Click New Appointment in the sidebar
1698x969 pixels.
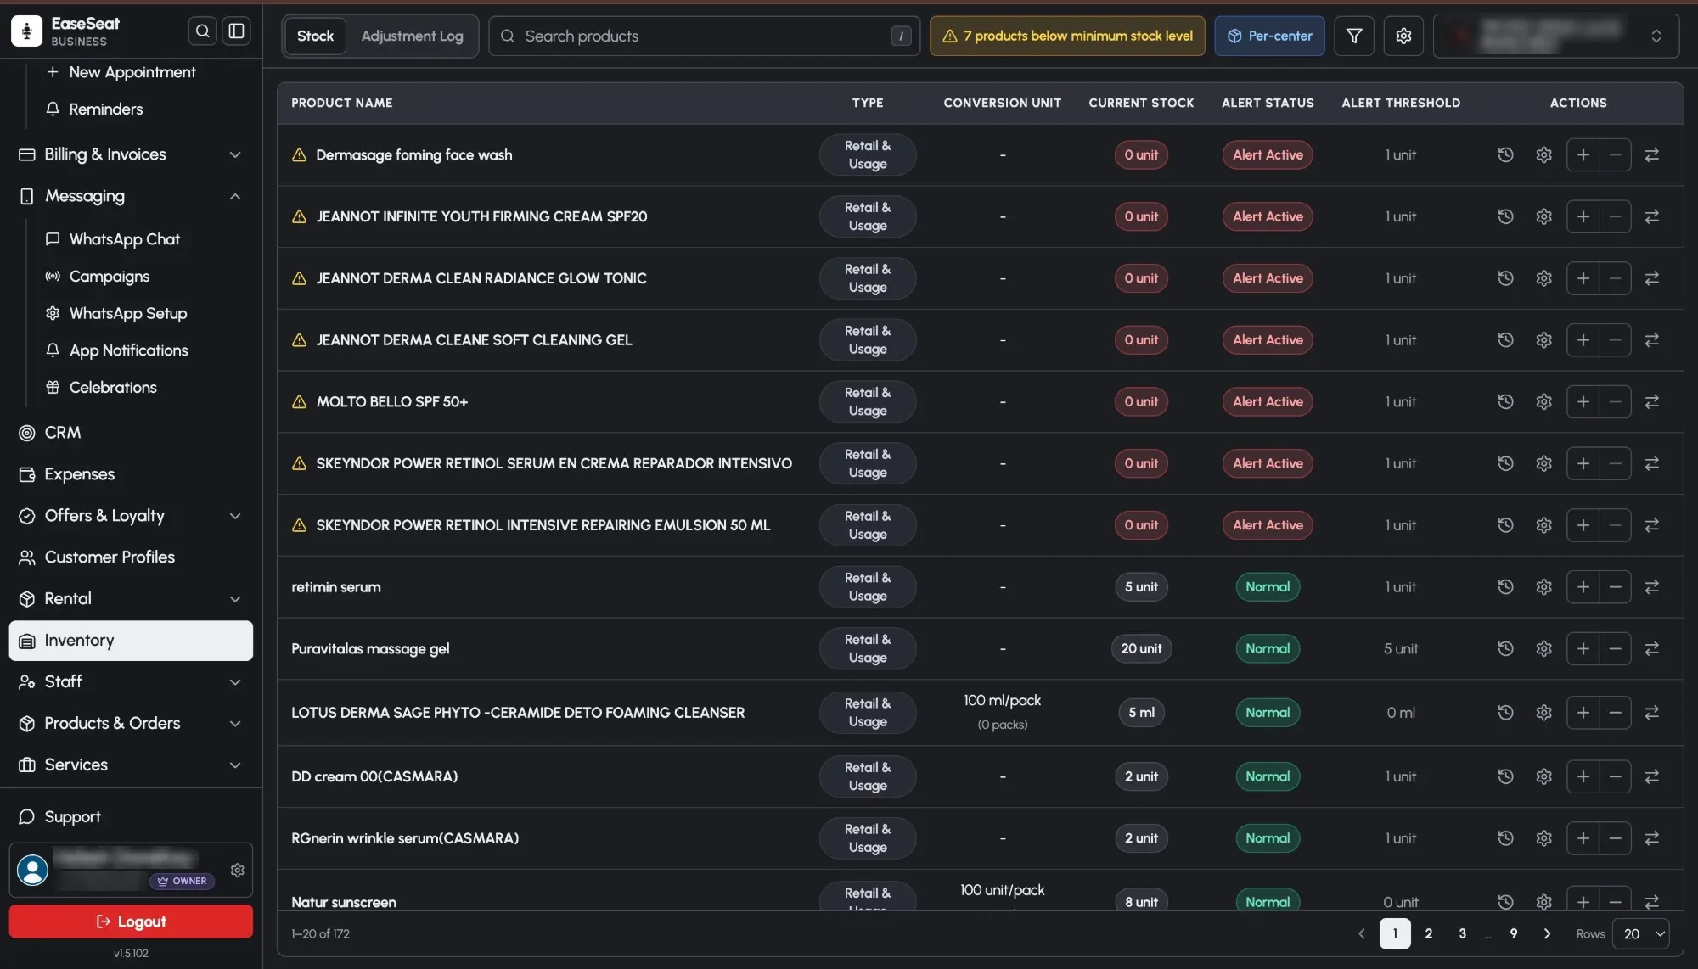132,72
